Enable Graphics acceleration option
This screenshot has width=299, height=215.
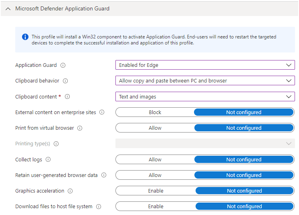pyautogui.click(x=156, y=191)
